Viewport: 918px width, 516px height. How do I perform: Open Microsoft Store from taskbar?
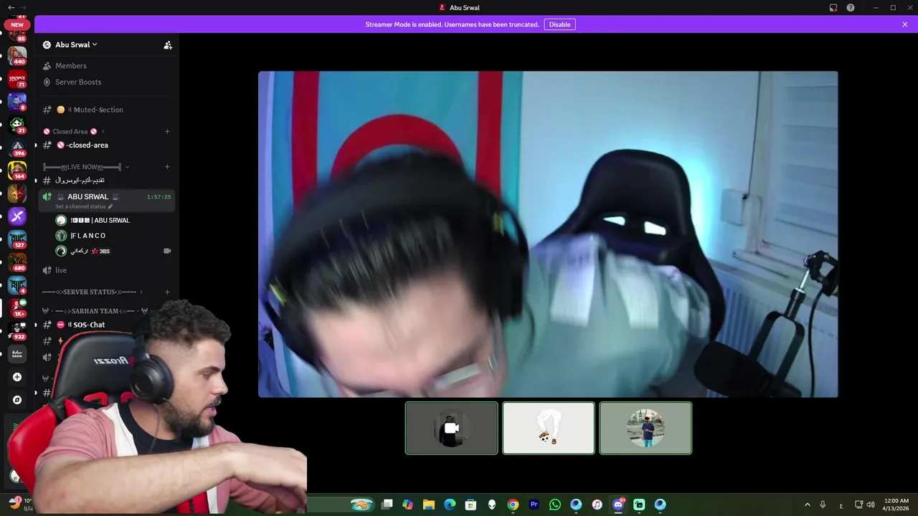[x=470, y=505]
